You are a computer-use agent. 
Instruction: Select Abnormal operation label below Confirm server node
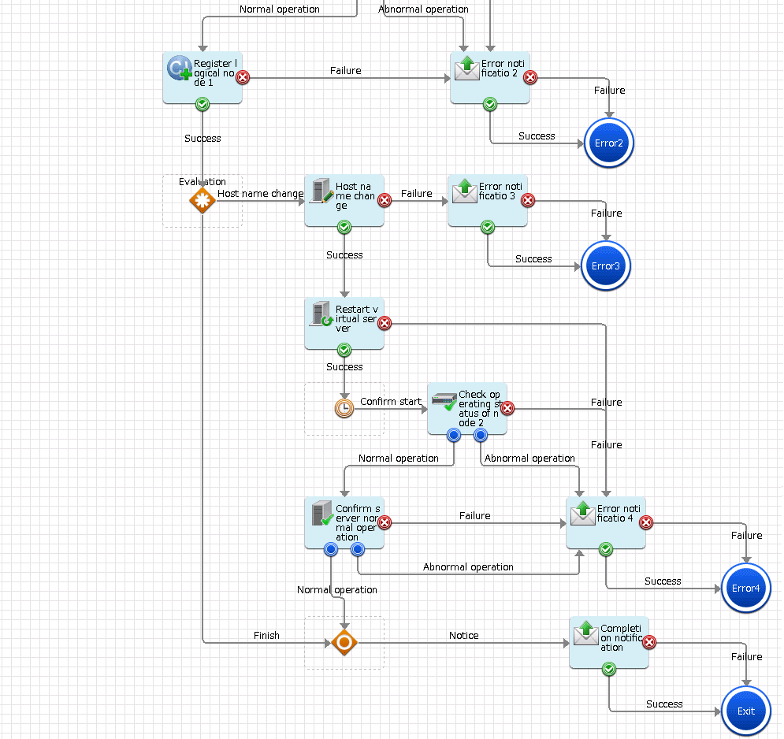pos(468,567)
